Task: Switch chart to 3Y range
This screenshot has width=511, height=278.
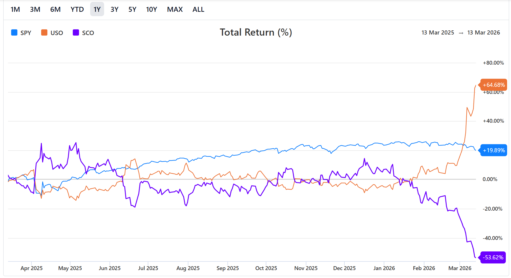Action: tap(115, 9)
